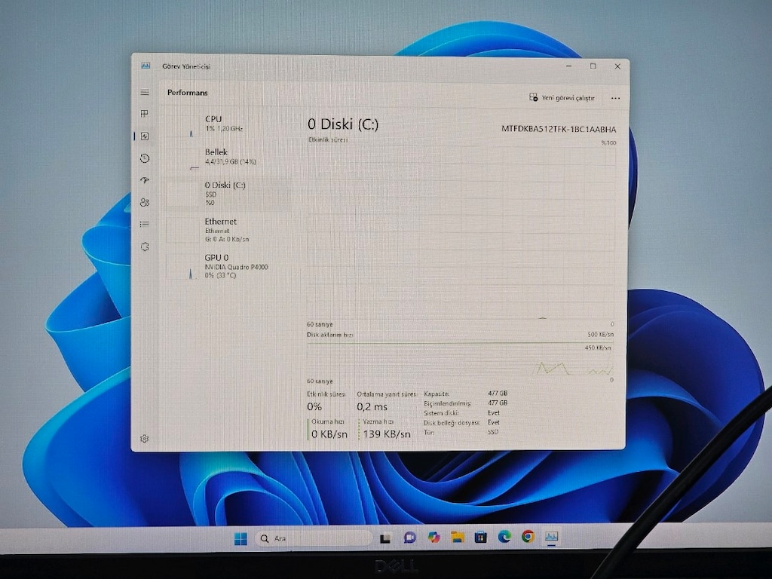Open the Chat icon on taskbar
The image size is (772, 579).
[x=409, y=538]
